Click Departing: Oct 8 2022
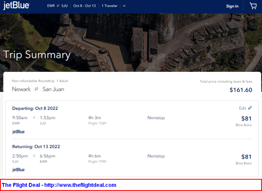 [x=35, y=108]
